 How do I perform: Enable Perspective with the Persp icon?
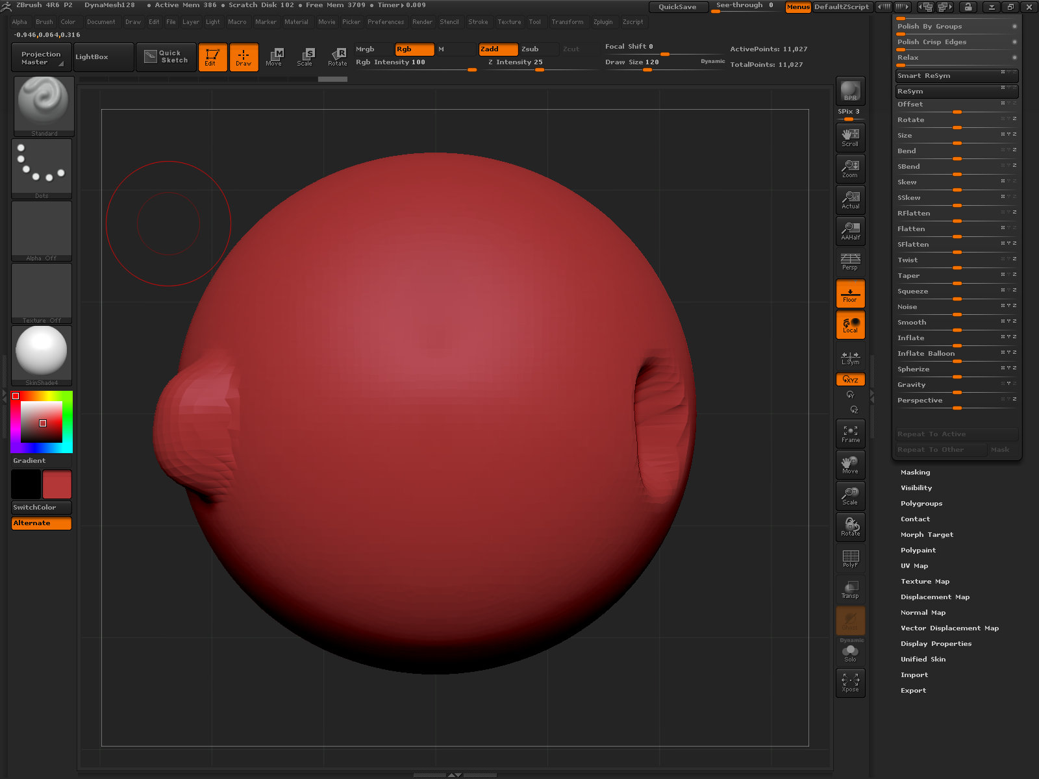click(x=849, y=260)
